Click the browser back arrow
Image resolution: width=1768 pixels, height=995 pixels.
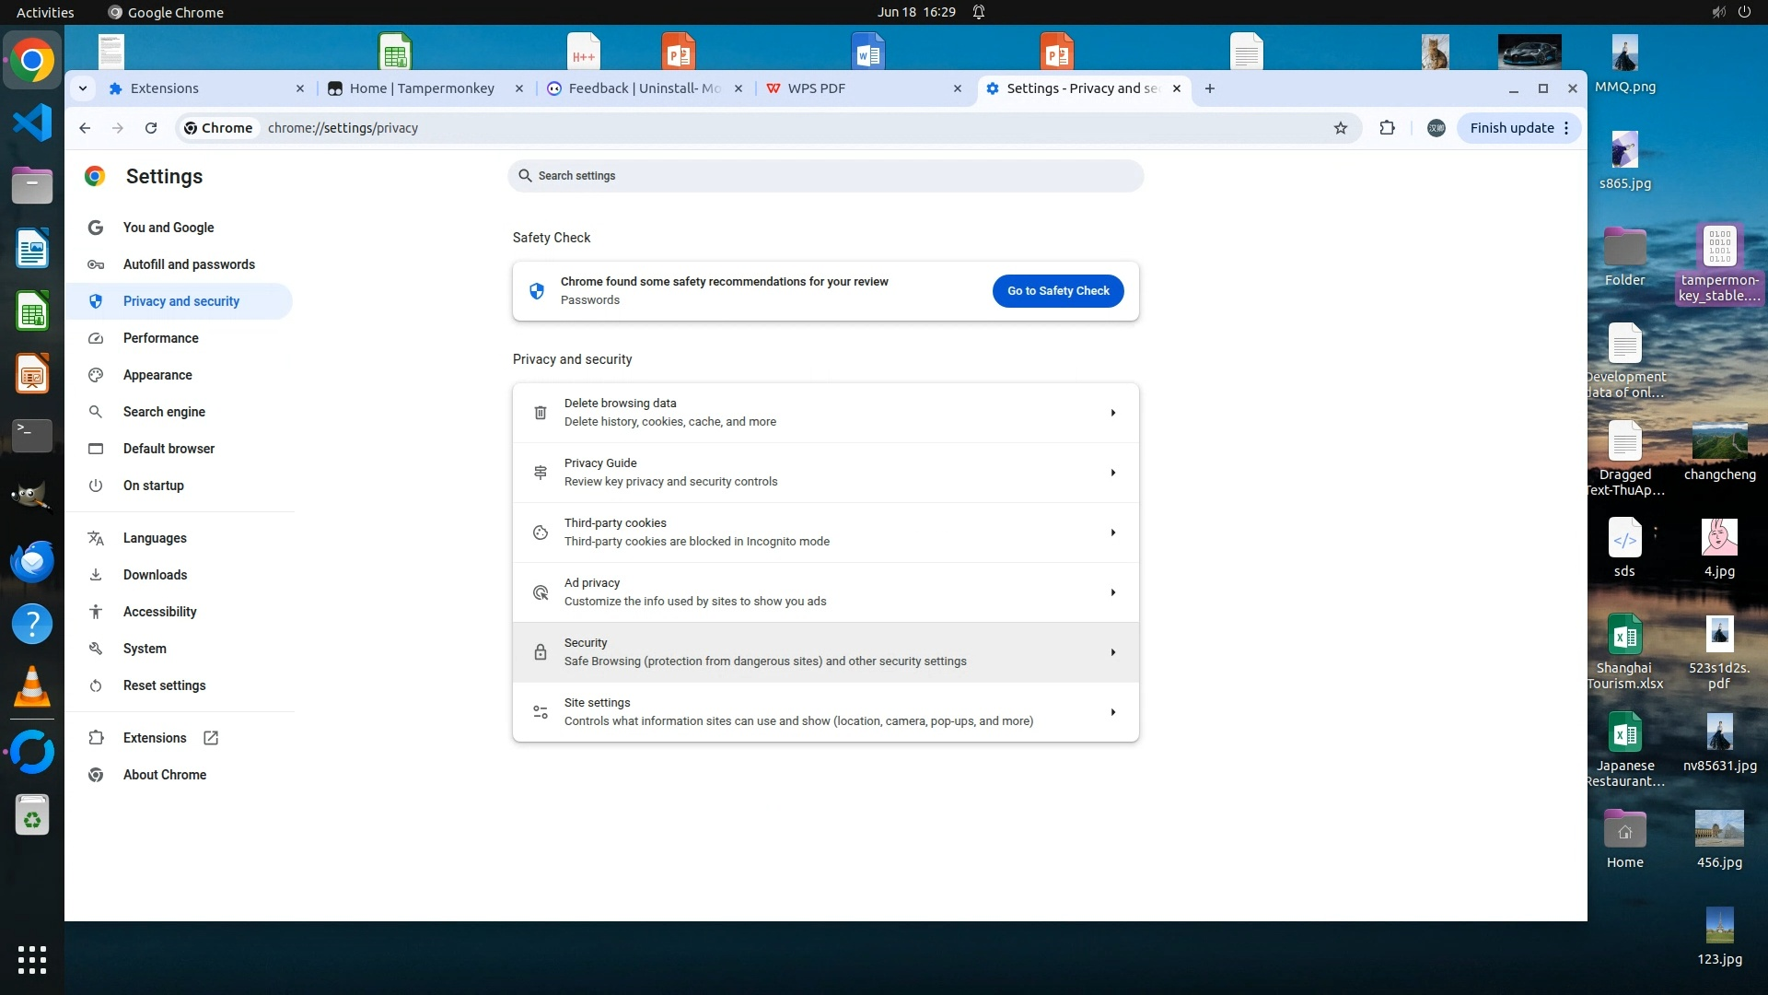click(85, 128)
